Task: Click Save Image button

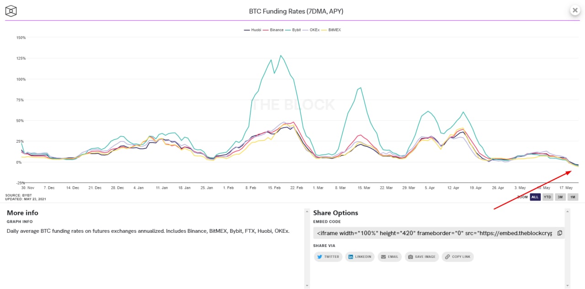Action: pyautogui.click(x=421, y=257)
